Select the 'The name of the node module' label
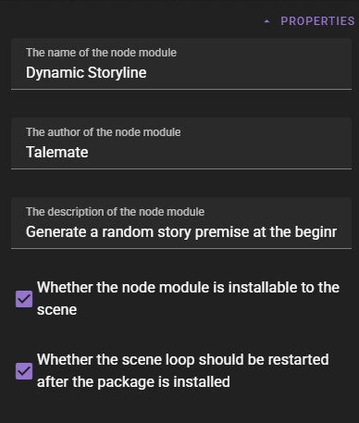The width and height of the screenshot is (359, 423). [x=101, y=53]
